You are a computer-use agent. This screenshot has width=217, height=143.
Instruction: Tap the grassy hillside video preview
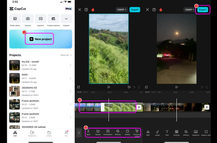tap(108, 49)
